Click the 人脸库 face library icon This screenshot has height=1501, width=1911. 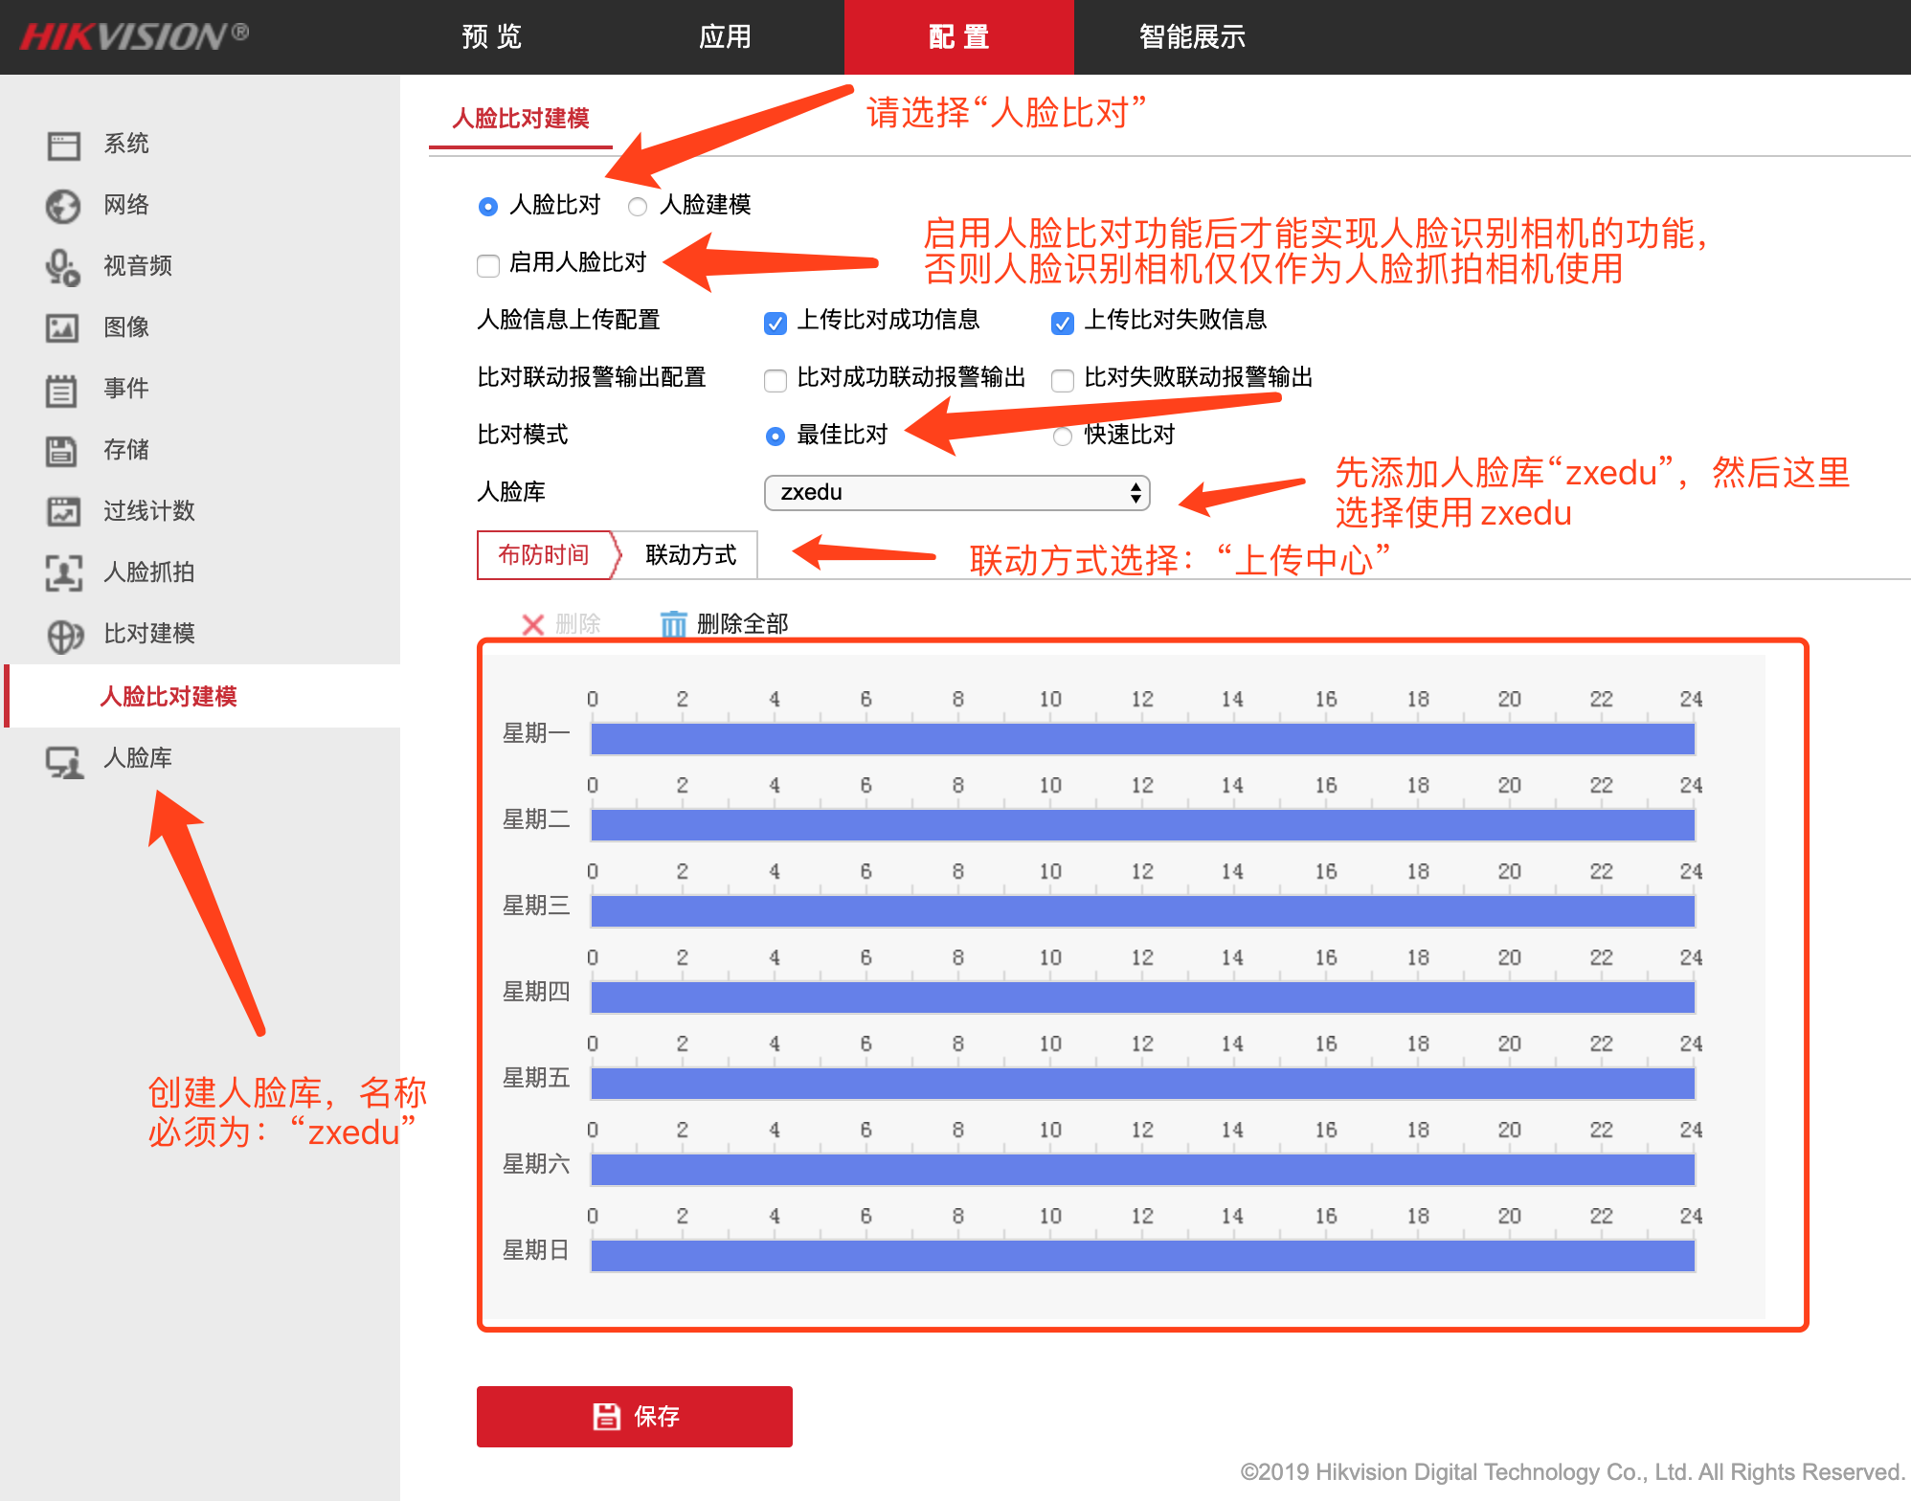[64, 762]
